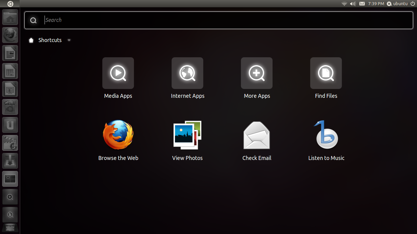This screenshot has width=417, height=234.
Task: Click the Listen to Music label
Action: point(326,158)
